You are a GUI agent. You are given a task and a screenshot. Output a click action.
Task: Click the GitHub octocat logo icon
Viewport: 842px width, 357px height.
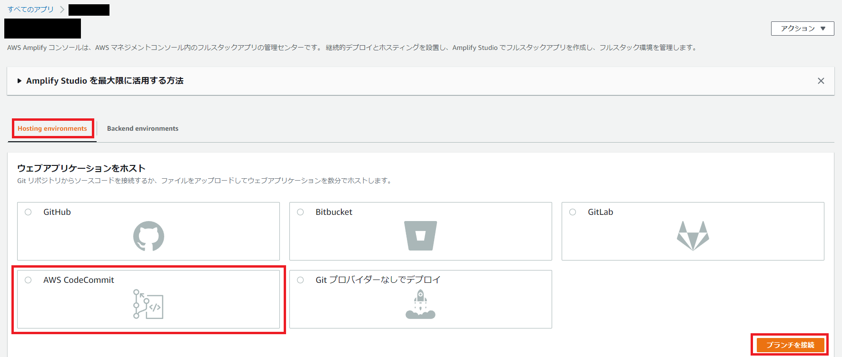point(149,236)
